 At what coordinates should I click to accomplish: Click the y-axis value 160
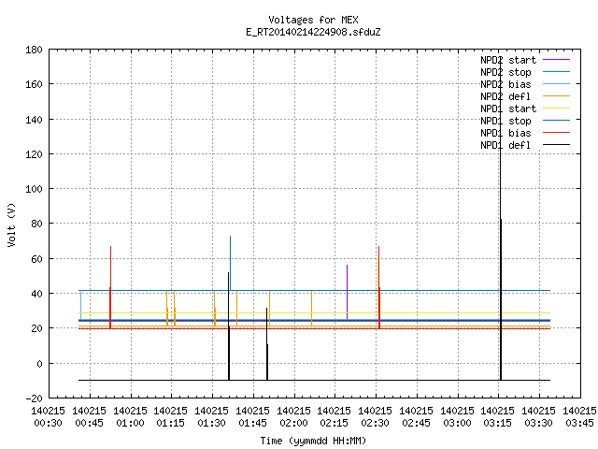pos(34,84)
